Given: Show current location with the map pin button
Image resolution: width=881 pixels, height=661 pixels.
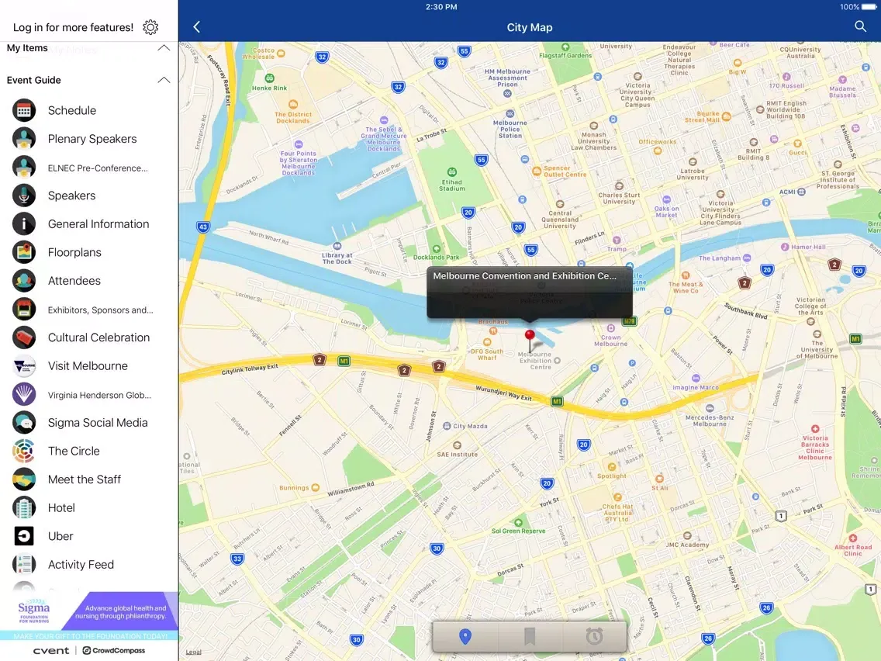Looking at the screenshot, I should 465,636.
